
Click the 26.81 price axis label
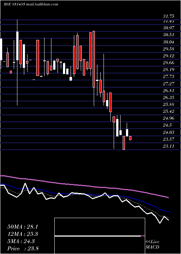pos(169,91)
